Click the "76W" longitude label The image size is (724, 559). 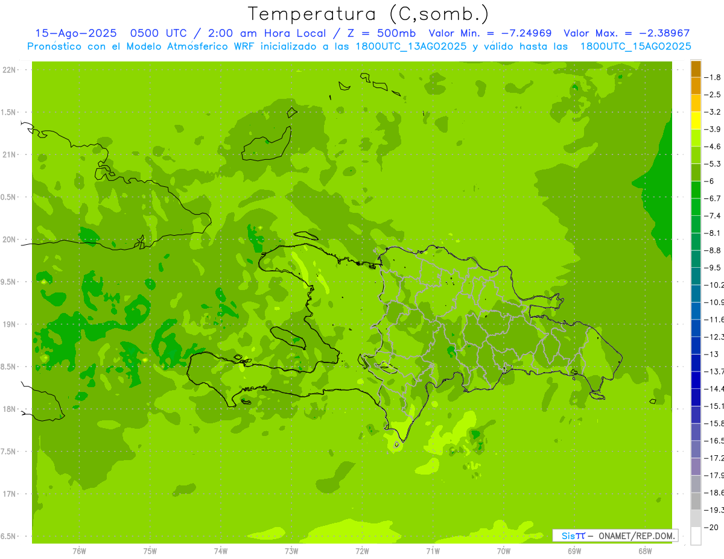79,551
